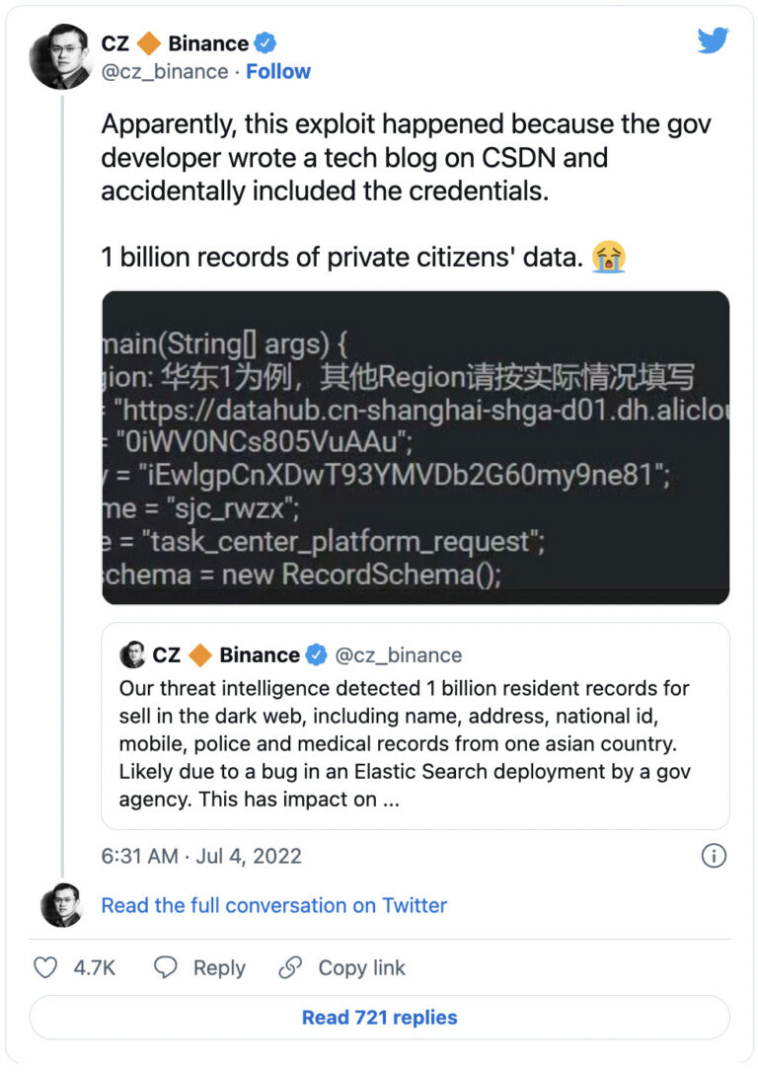Open the quoted tweet about threat intelligence
Viewport: 758px width, 1072px height.
pyautogui.click(x=416, y=729)
